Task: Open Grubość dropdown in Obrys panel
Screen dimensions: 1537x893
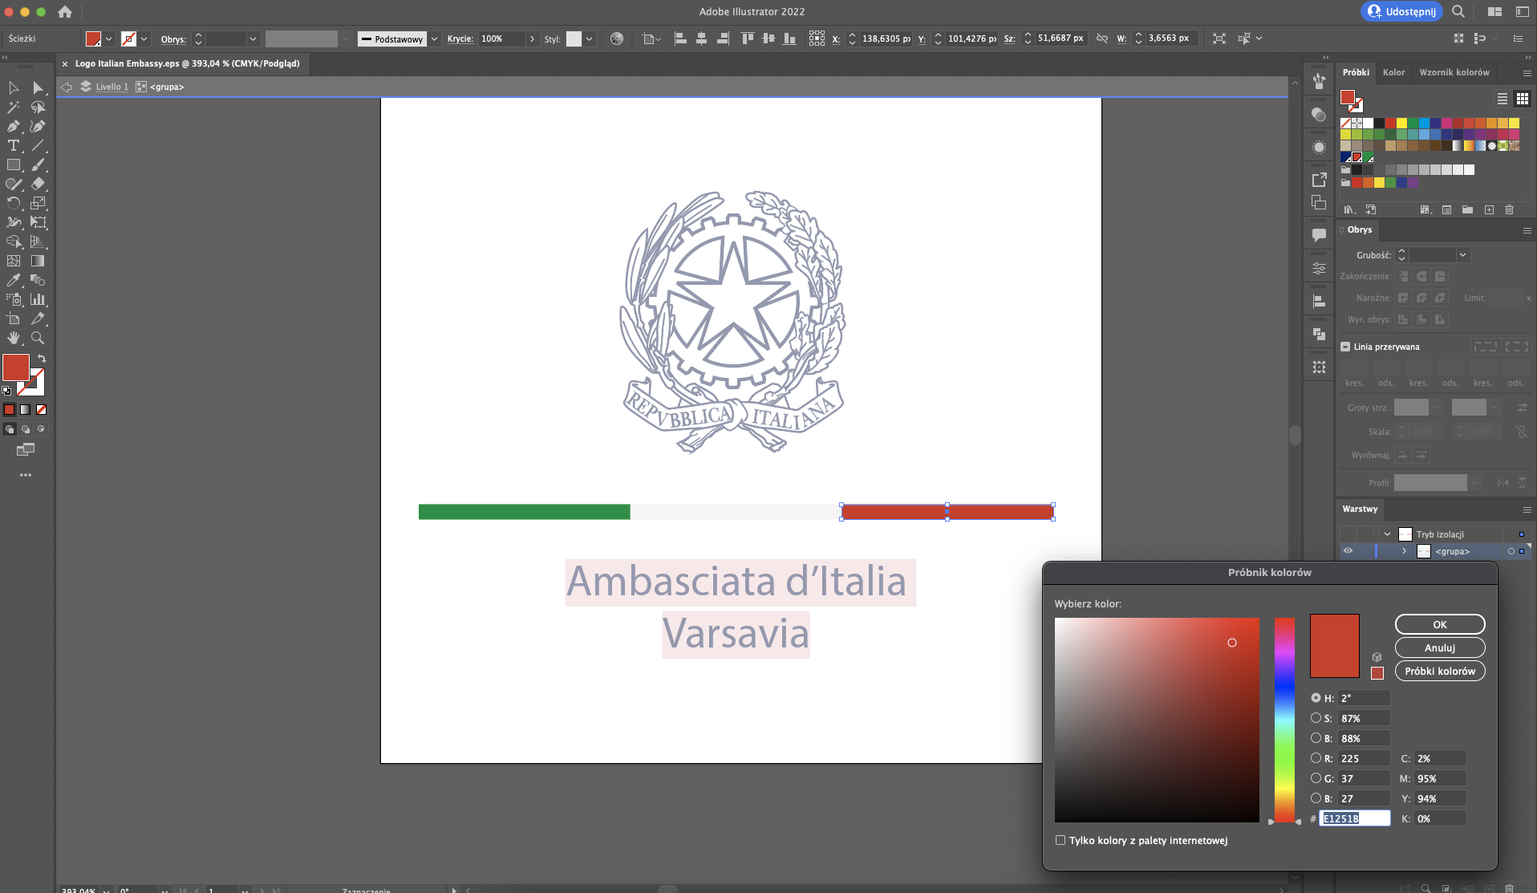Action: 1462,255
